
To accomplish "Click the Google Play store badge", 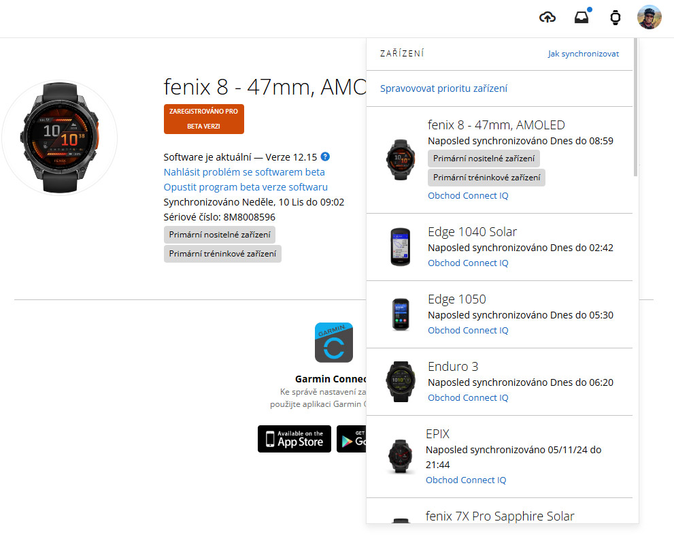I will (x=352, y=438).
